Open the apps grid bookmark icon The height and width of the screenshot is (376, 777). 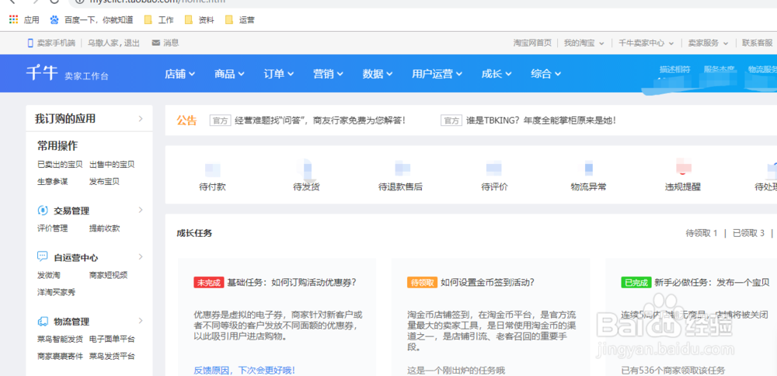13,20
